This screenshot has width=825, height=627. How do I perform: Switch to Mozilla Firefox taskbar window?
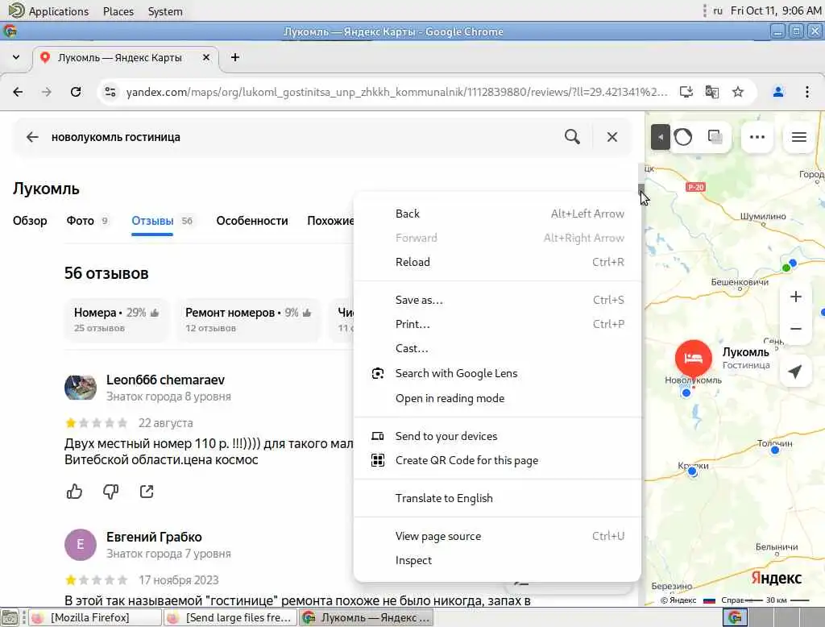[95, 617]
